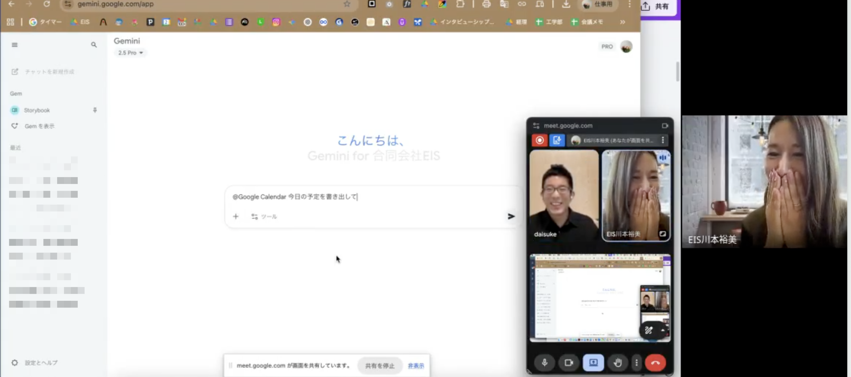Click the blue notes icon in Meet

point(557,140)
